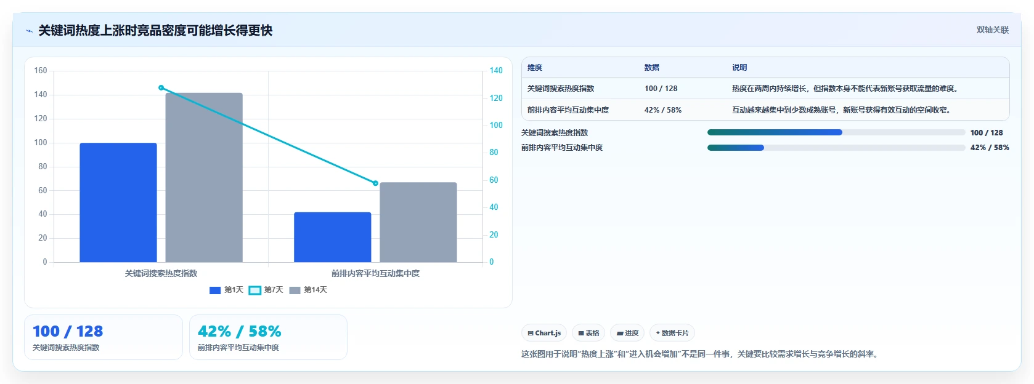Image resolution: width=1034 pixels, height=384 pixels.
Task: Click the 数据 table column header
Action: (652, 68)
